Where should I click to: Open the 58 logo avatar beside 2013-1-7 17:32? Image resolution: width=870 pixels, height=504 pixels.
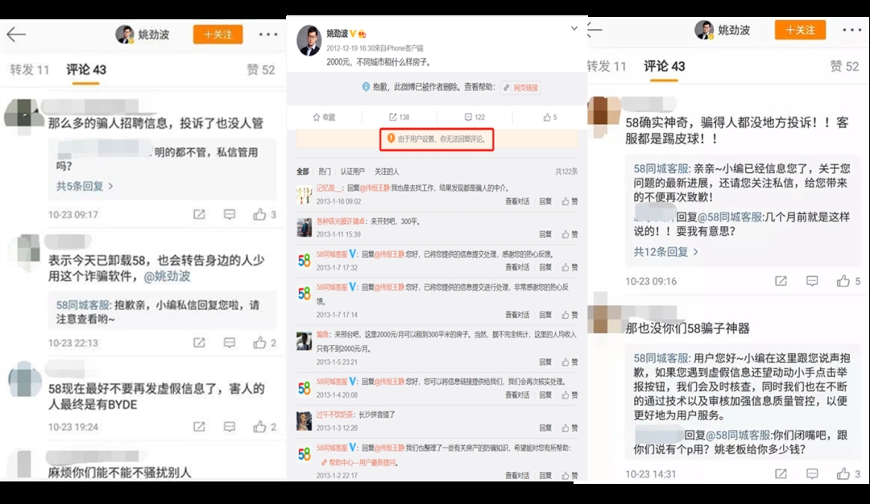(x=304, y=261)
